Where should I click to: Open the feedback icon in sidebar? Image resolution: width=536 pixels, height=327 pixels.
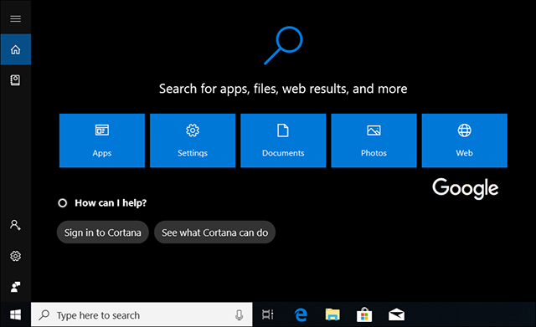15,287
